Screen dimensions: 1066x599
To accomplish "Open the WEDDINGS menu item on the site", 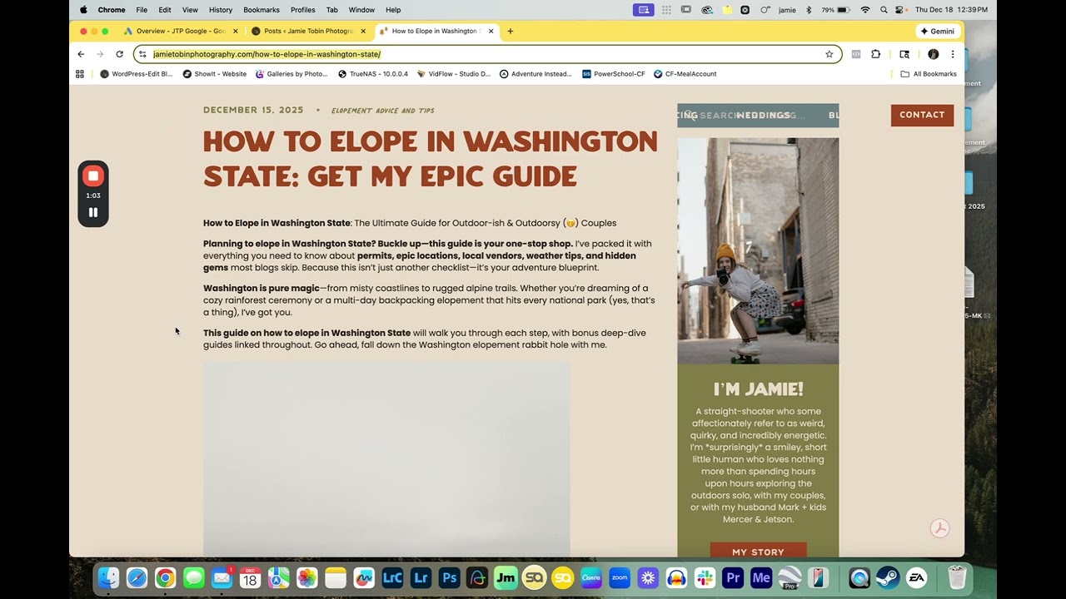I will point(763,116).
